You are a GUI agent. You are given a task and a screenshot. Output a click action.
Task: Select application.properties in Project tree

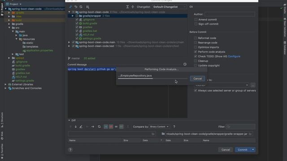(x=39, y=51)
